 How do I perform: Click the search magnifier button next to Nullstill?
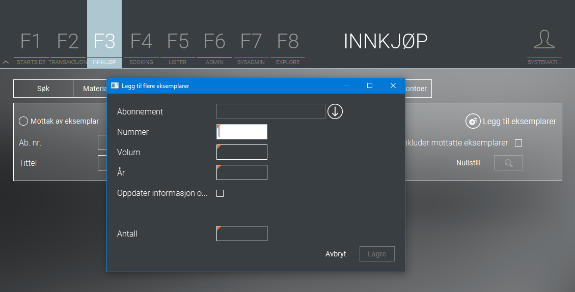click(508, 163)
